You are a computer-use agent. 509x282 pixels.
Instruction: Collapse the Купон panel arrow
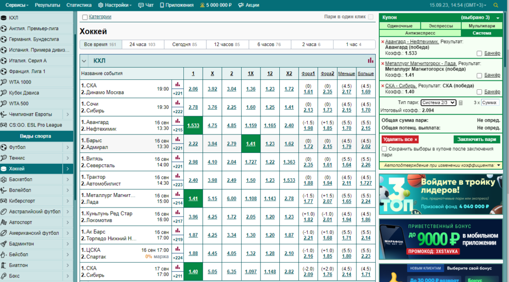coord(498,18)
